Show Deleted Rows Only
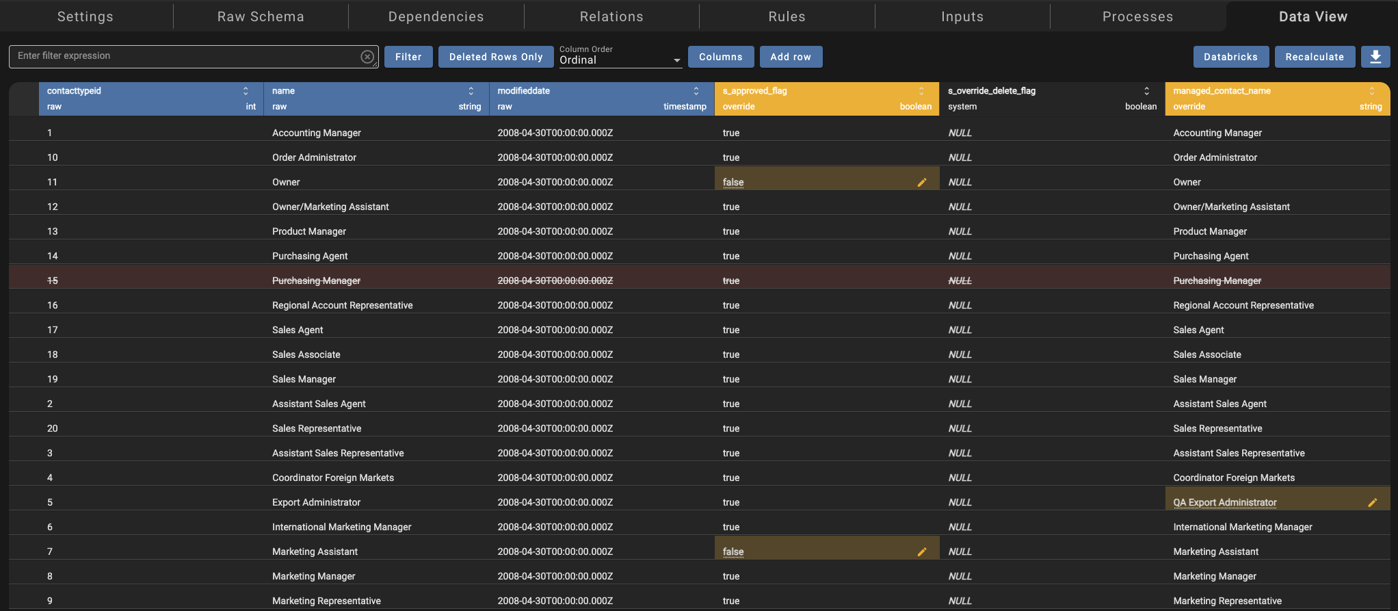 point(496,57)
